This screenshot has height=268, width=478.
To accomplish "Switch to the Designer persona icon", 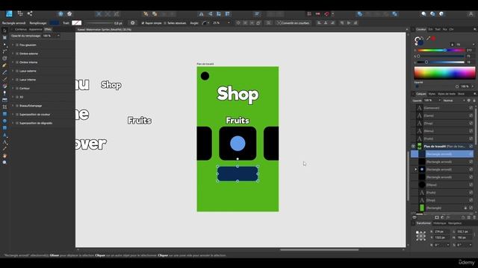I will tap(9, 13).
